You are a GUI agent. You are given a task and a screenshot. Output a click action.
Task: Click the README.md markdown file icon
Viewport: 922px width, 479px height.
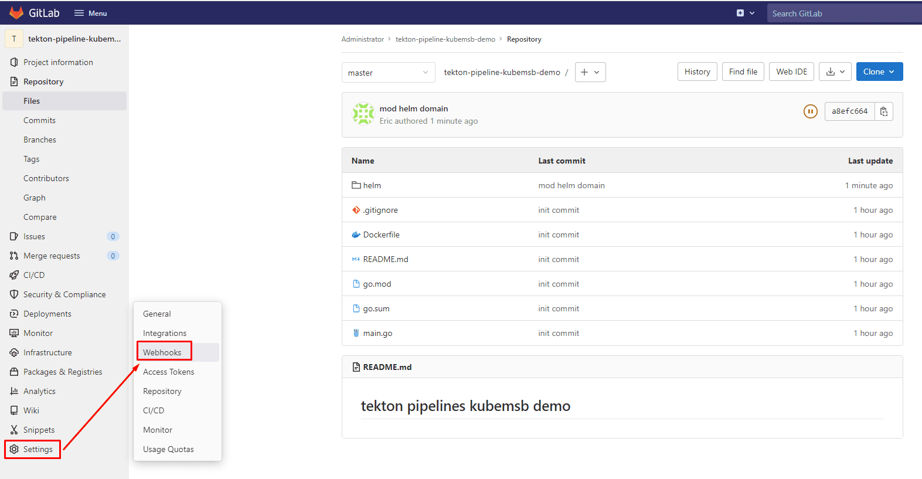[x=356, y=259]
